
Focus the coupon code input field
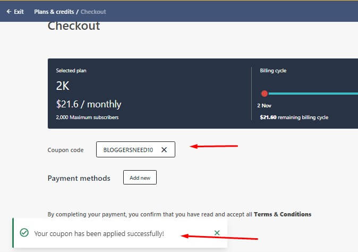click(135, 149)
